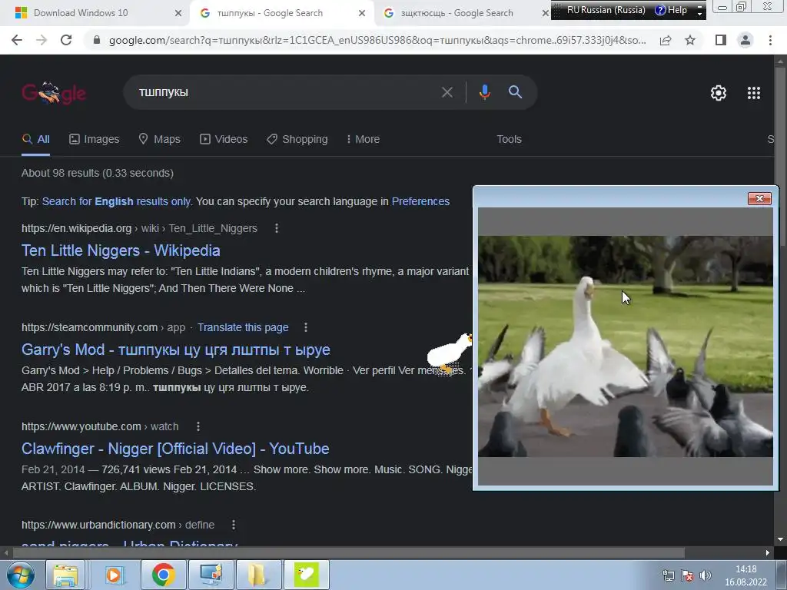The height and width of the screenshot is (590, 787).
Task: Open Ten Little Niggers Wikipedia result
Action: tap(121, 250)
